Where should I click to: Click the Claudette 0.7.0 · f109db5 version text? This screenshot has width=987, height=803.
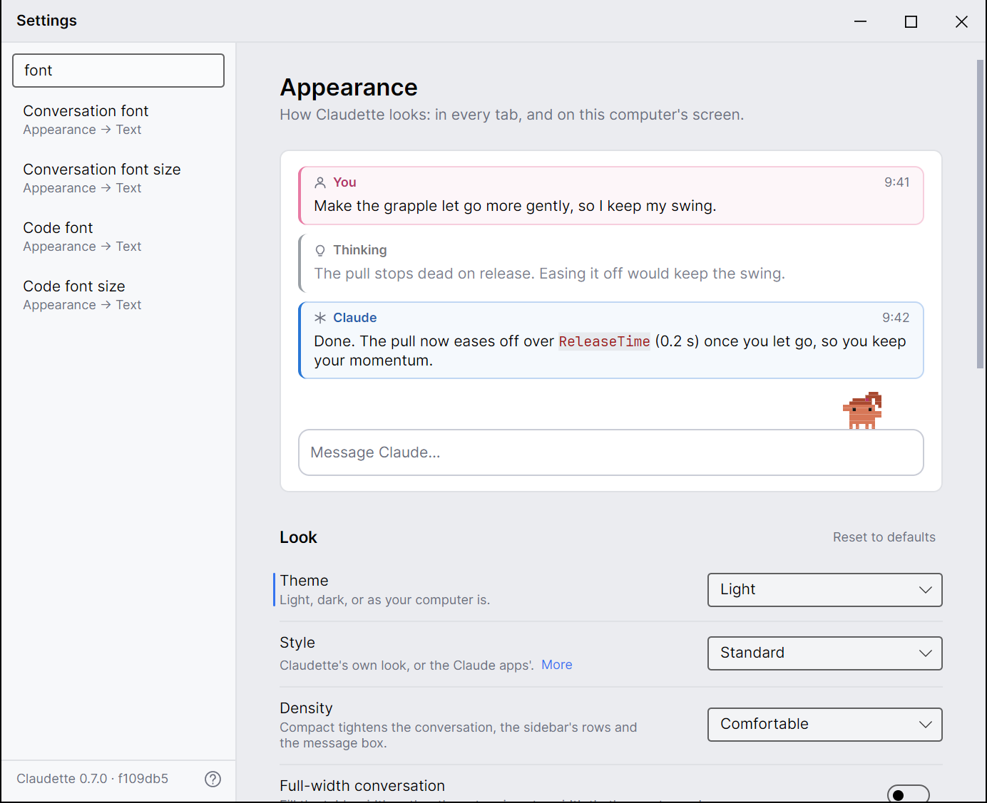coord(93,779)
